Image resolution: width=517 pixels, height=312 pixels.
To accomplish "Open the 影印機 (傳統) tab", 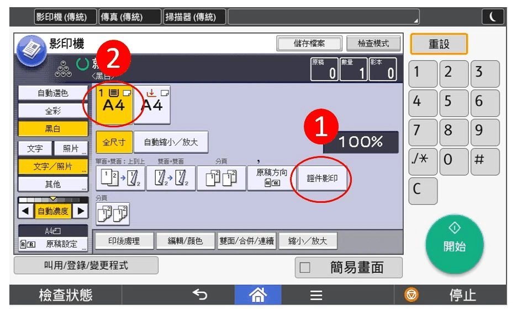I will click(65, 17).
